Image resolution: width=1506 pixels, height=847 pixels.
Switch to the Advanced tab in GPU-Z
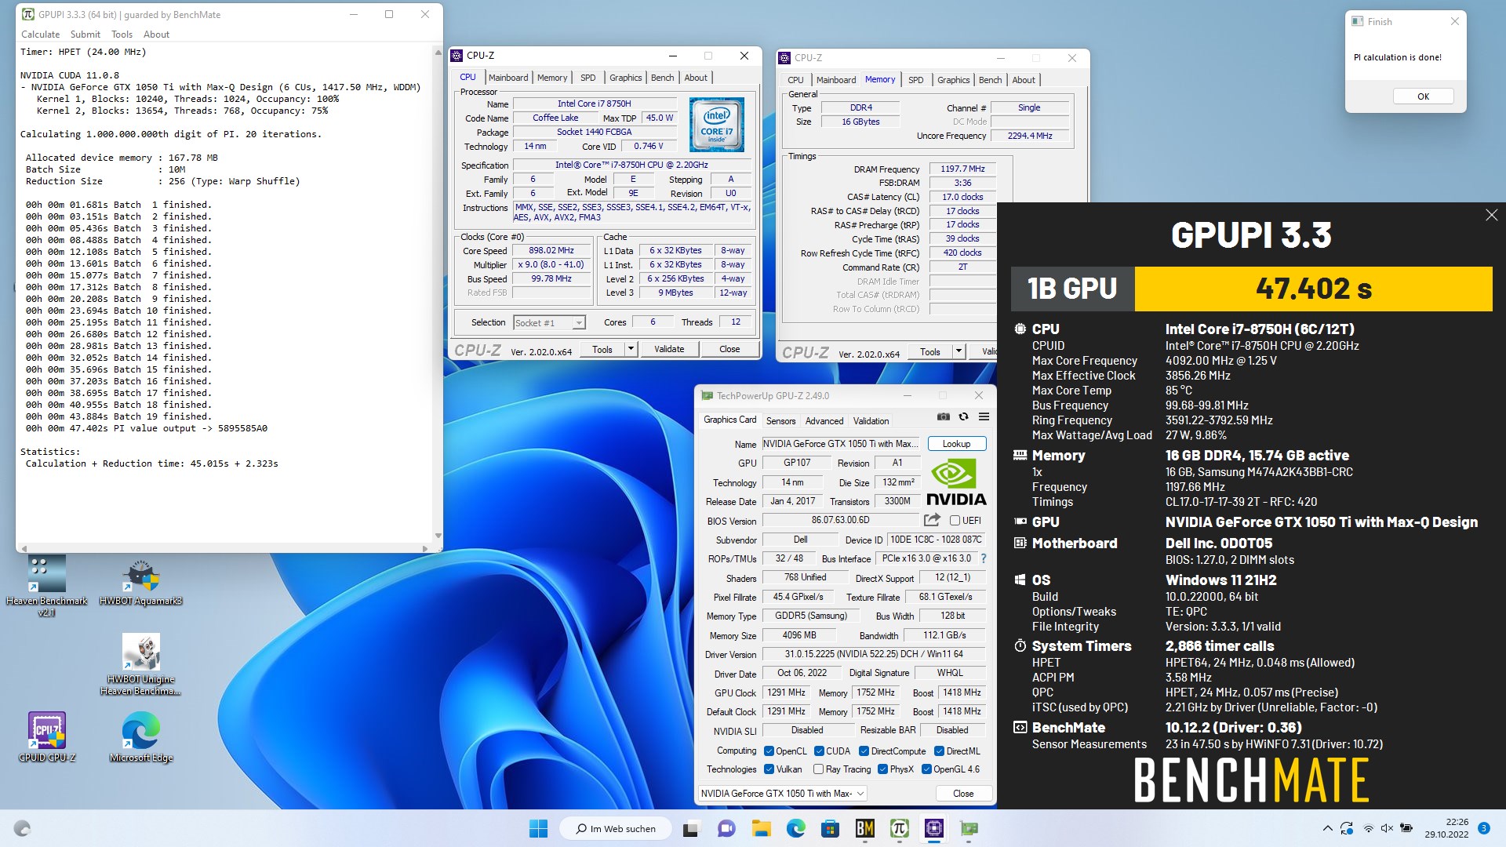[x=824, y=421]
